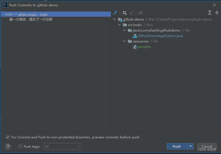Open the Push button dropdown arrow
This screenshot has width=221, height=154.
[191, 146]
